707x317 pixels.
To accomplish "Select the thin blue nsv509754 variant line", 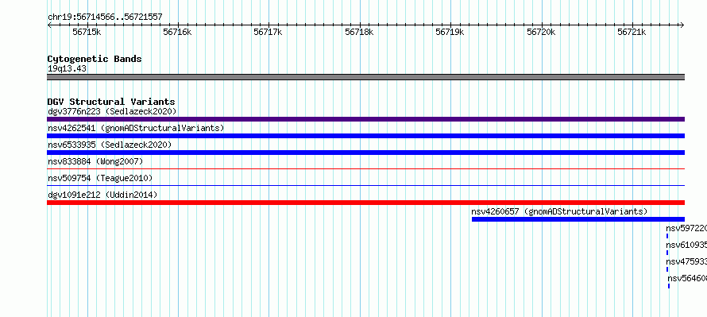I will 365,185.
